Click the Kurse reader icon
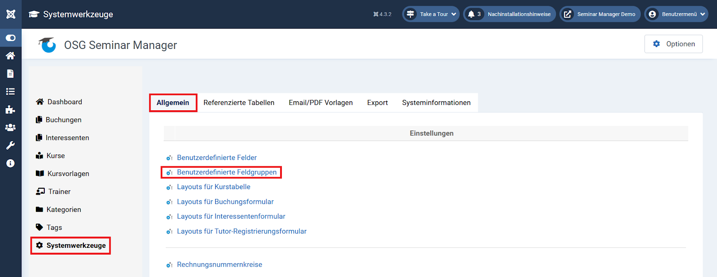The width and height of the screenshot is (717, 277). [x=39, y=156]
